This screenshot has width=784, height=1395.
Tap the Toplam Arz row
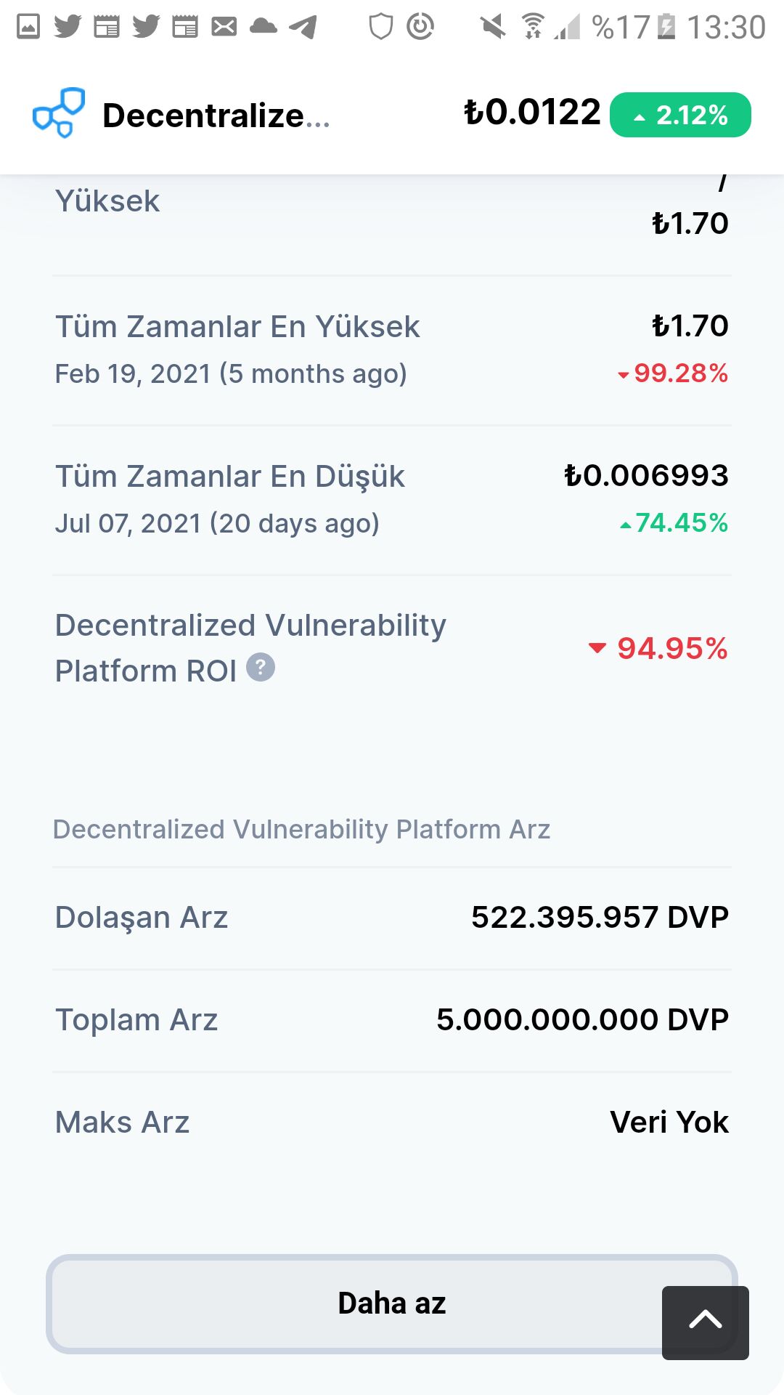tap(392, 1020)
